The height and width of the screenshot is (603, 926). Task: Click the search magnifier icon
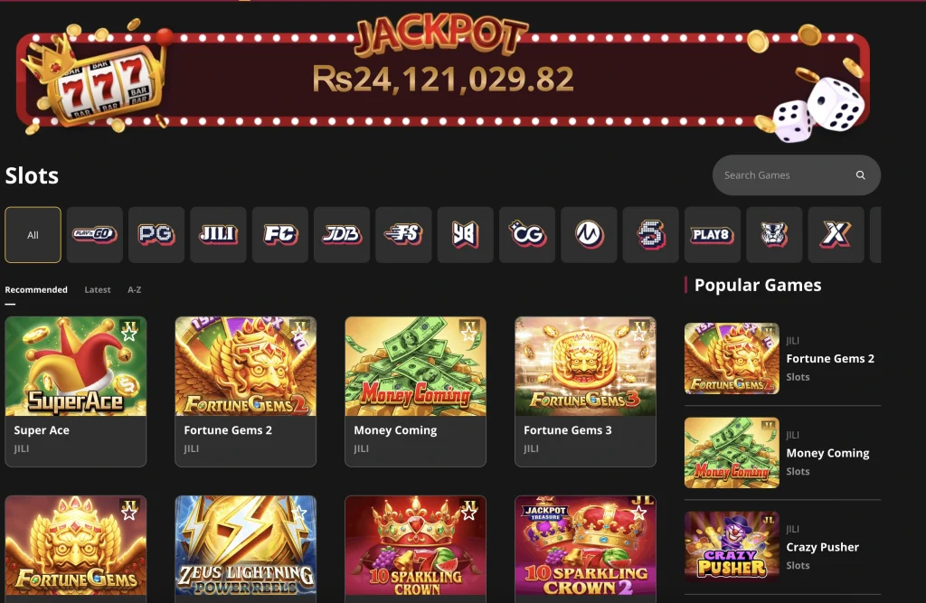coord(861,175)
